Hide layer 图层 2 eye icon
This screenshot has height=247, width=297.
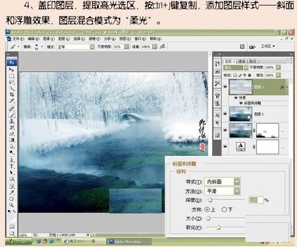(225, 114)
